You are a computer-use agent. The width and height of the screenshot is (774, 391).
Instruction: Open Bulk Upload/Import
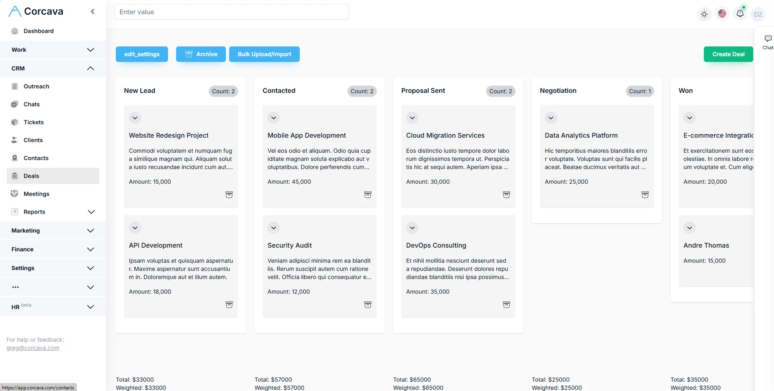point(264,54)
